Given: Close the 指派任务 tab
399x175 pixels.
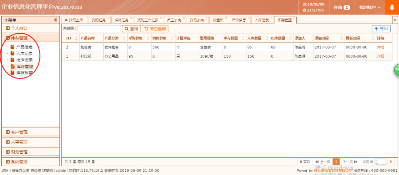Looking at the screenshot, I should tap(131, 18).
